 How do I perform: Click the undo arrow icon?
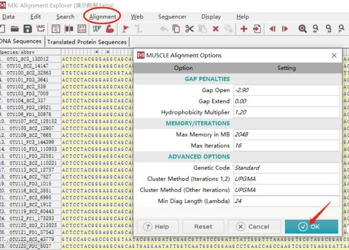tap(164, 29)
